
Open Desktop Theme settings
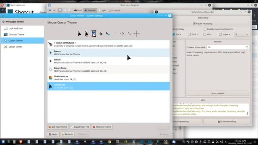[23, 35]
